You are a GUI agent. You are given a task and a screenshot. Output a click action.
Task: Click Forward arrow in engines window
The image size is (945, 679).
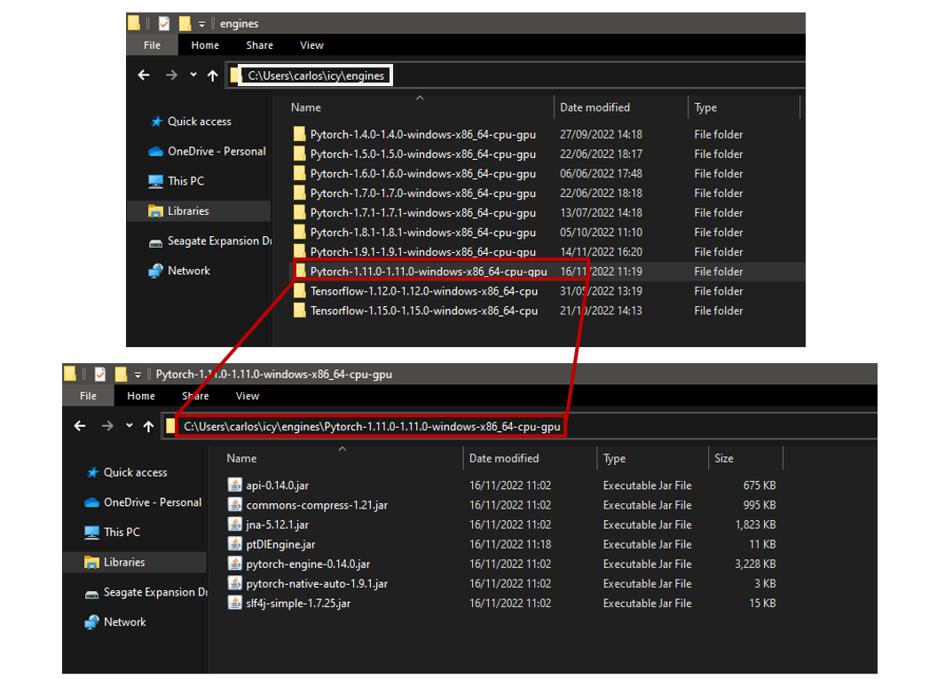[171, 75]
